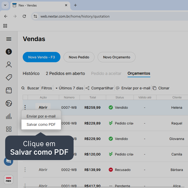The height and width of the screenshot is (188, 188).
Task: Click the Clonar copy icon
Action: click(154, 88)
